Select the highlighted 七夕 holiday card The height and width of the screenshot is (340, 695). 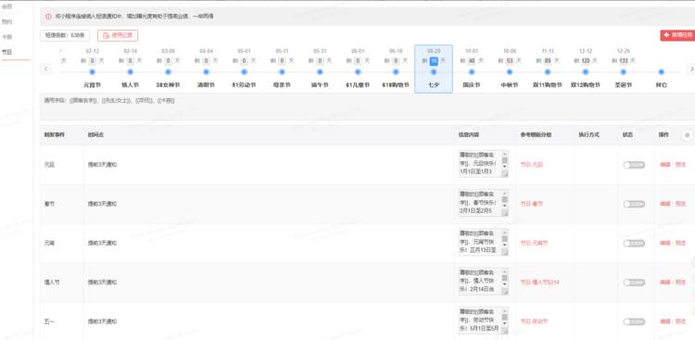coord(434,69)
